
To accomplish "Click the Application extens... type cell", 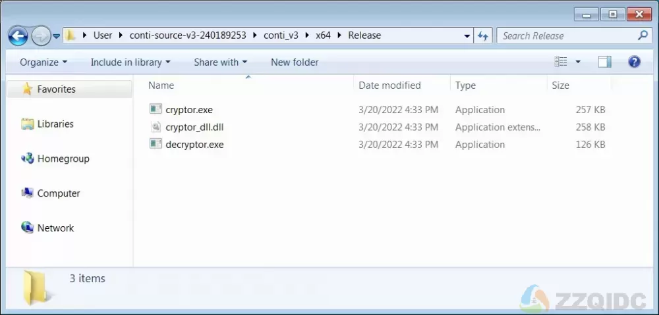I will click(498, 127).
